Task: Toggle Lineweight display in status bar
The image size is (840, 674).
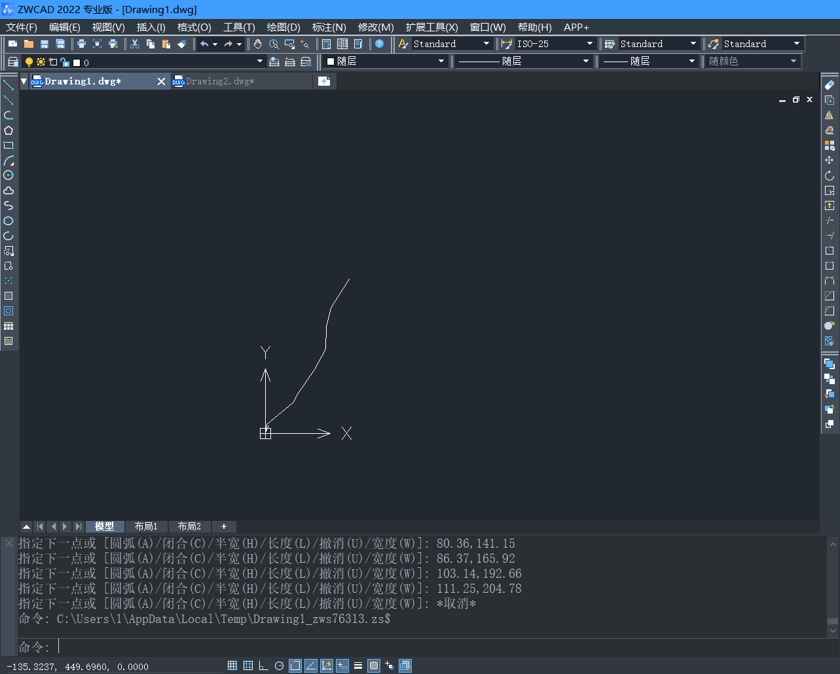Action: coord(358,665)
